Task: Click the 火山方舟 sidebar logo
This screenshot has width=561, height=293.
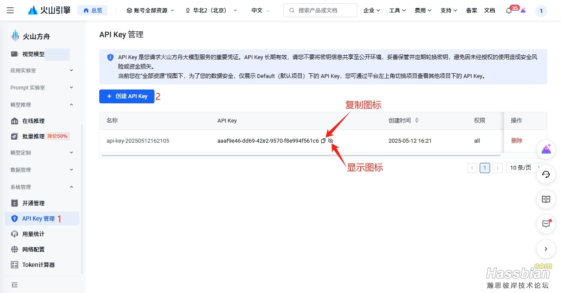Action: tap(30, 36)
